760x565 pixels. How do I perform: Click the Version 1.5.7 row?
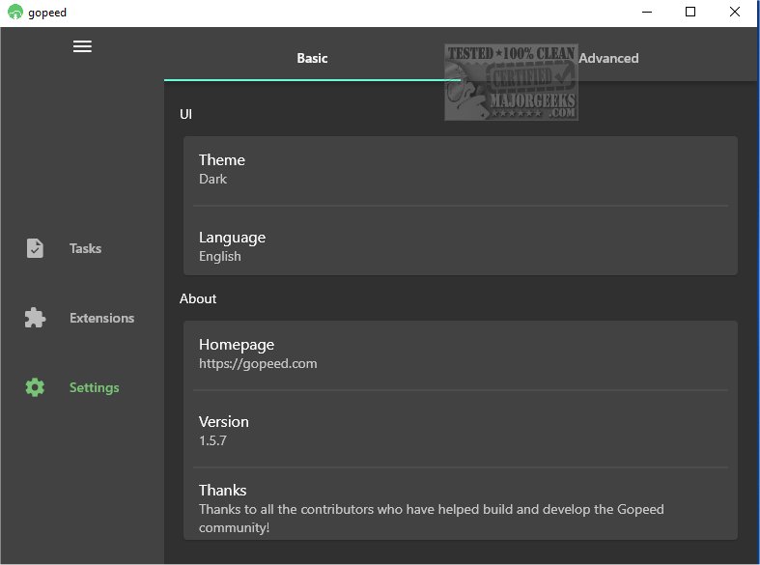461,430
